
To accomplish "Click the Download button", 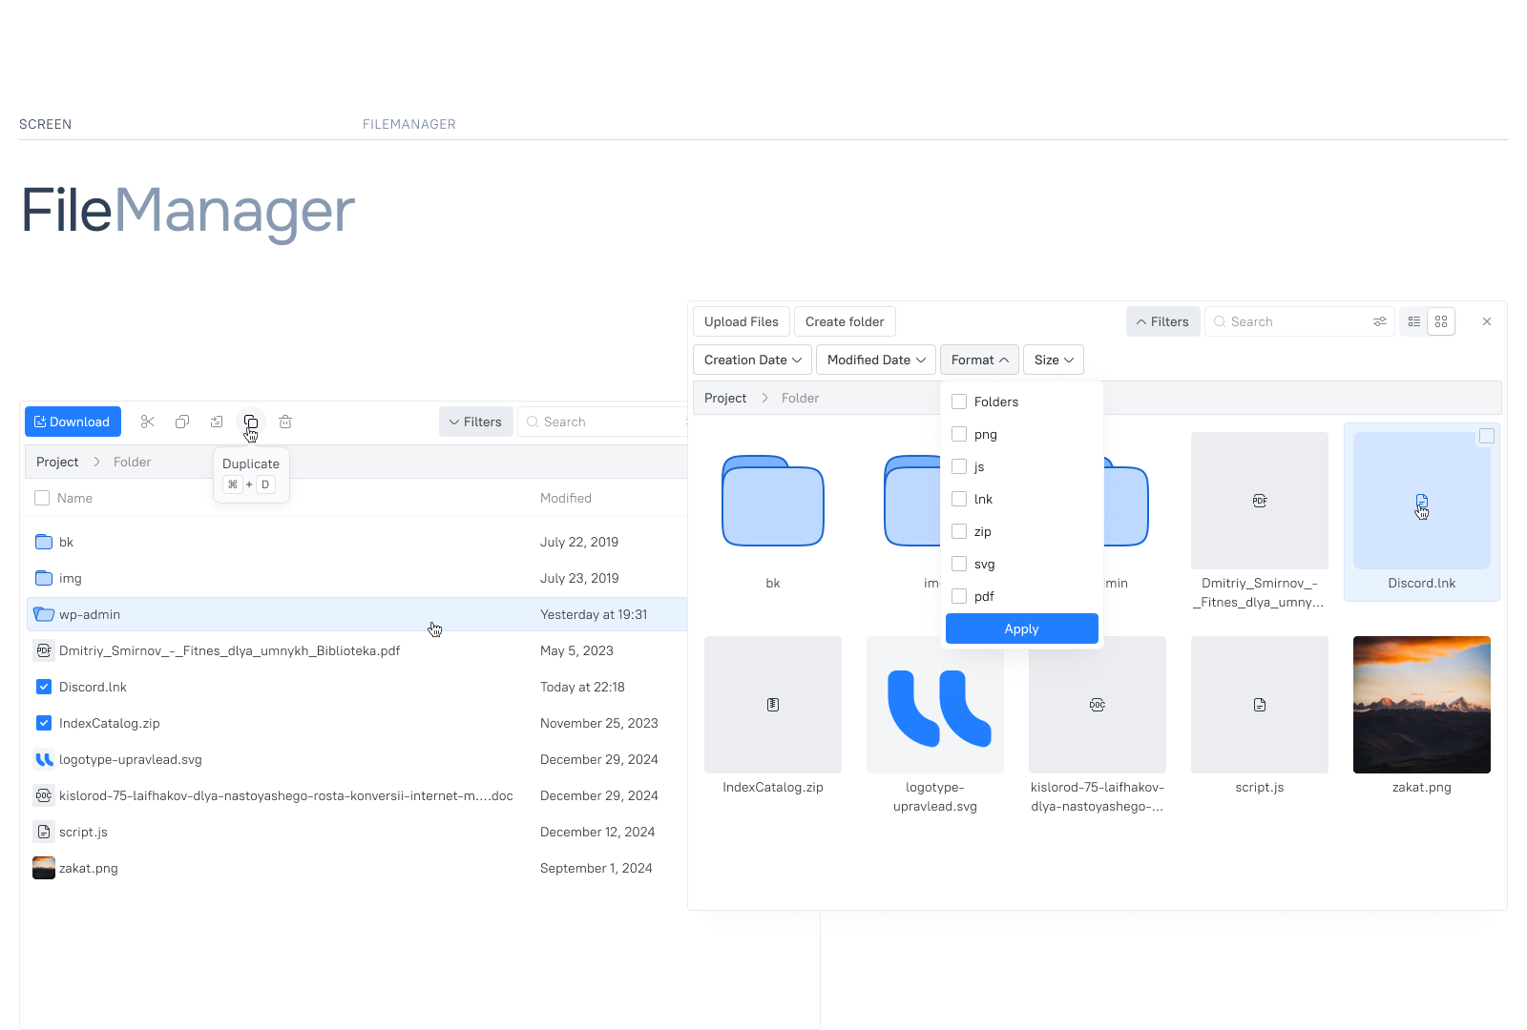I will (x=73, y=421).
